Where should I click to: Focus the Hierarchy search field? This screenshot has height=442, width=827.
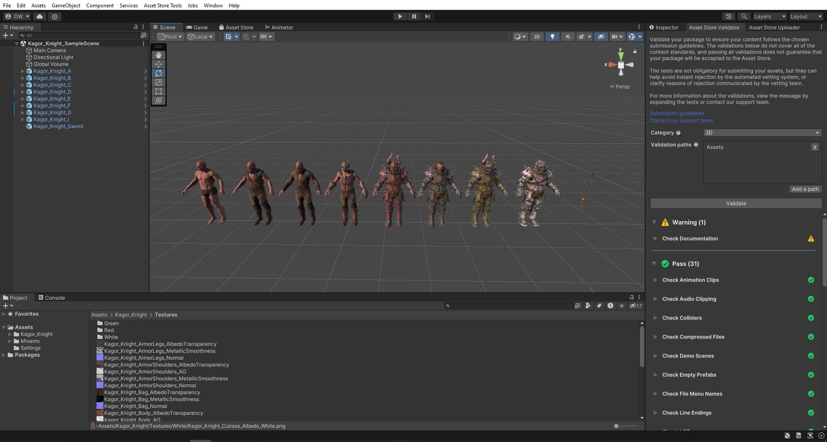click(x=79, y=35)
